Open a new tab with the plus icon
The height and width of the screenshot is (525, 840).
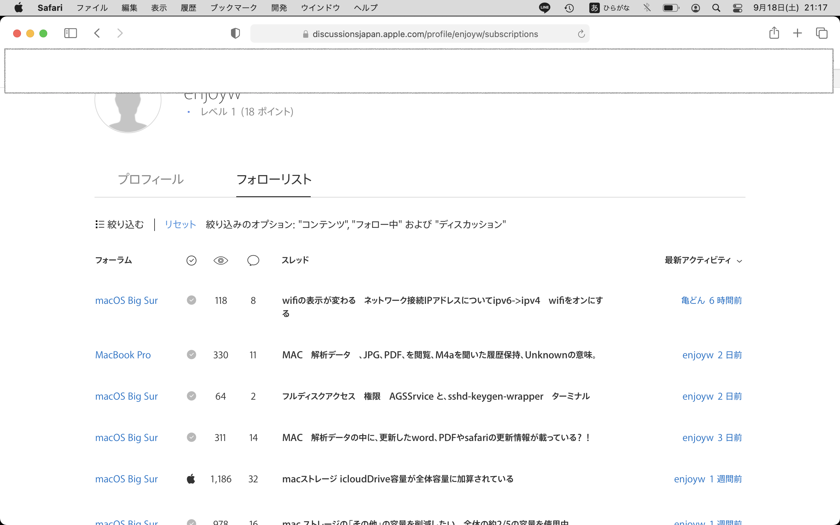[797, 33]
